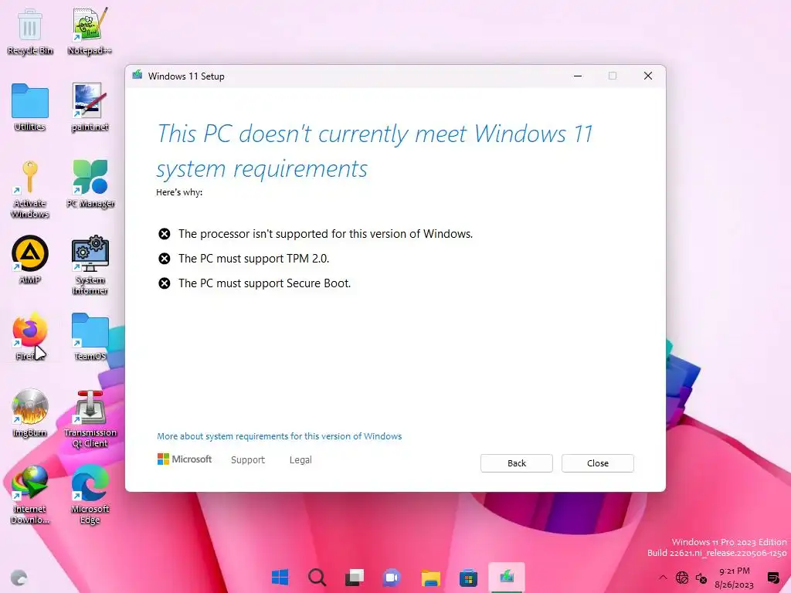Screen dimensions: 791x593
Task: Launch paint.net shortcut
Action: pos(90,107)
